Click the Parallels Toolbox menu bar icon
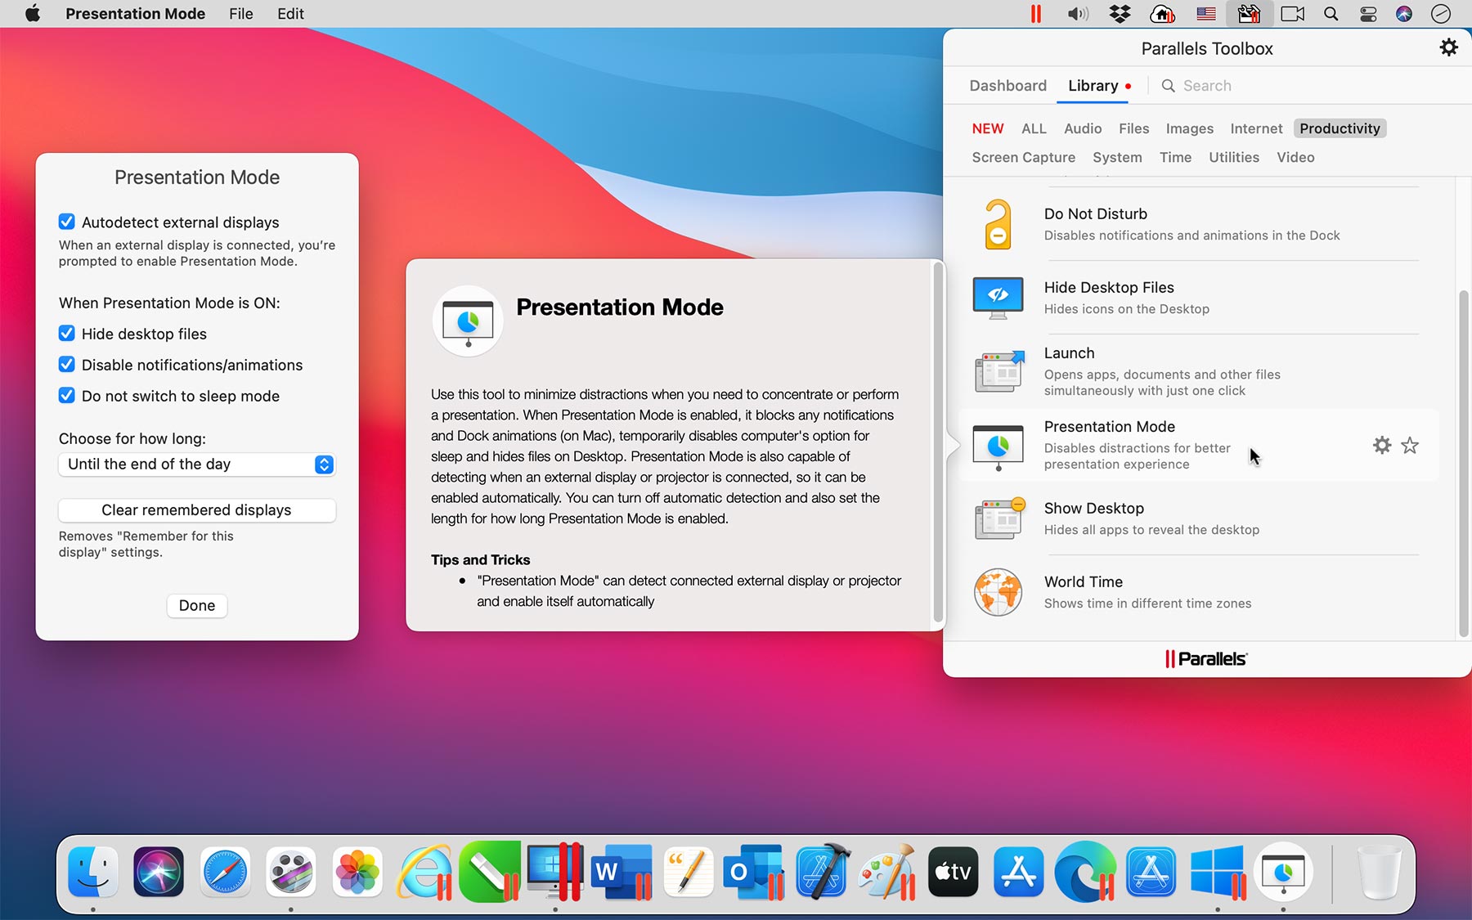 [1249, 13]
